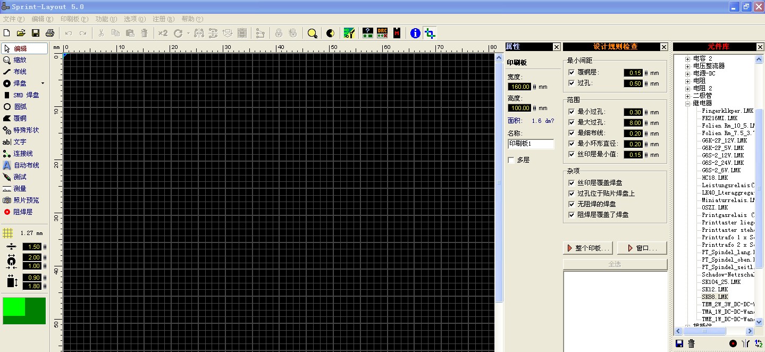Open the 注册 menu
The image size is (765, 352).
click(163, 19)
